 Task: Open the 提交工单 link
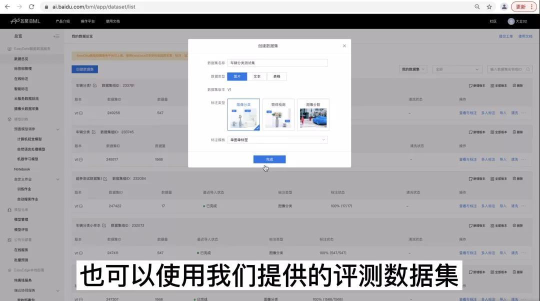coord(505,36)
